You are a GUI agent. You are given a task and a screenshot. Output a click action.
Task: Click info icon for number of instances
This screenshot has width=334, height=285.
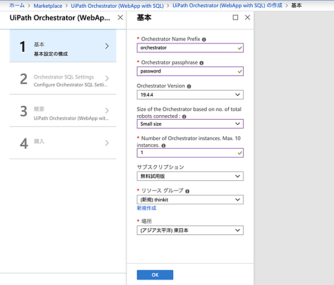[x=163, y=145]
